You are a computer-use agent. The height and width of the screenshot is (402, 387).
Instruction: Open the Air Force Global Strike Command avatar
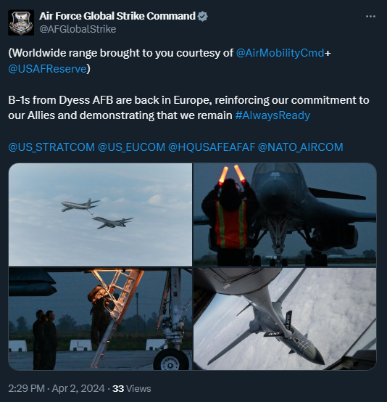pyautogui.click(x=21, y=22)
